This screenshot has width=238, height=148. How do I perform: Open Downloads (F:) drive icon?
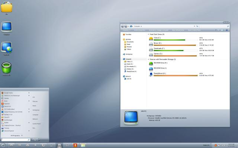(x=151, y=49)
